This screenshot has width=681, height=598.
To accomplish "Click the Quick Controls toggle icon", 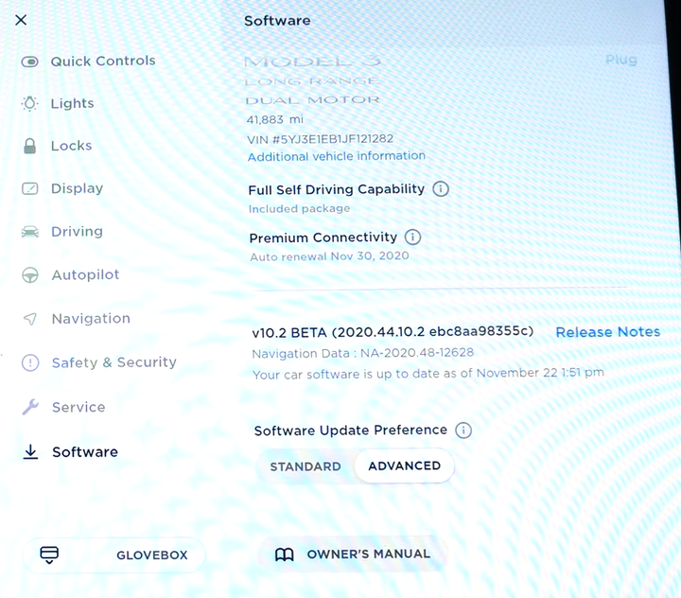I will coord(29,62).
